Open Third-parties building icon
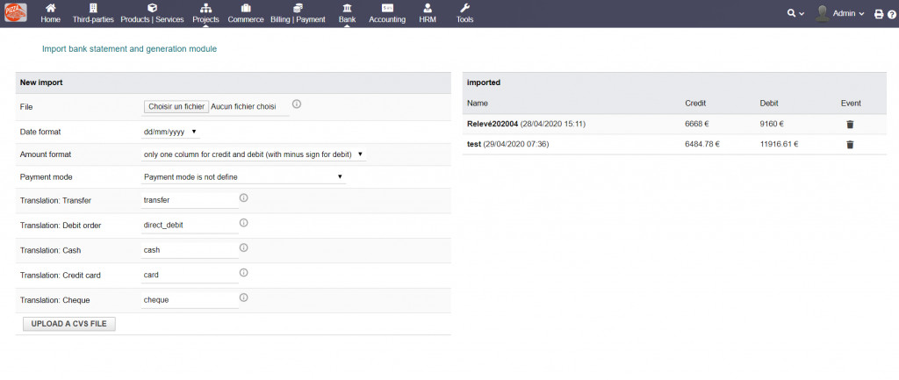This screenshot has height=380, width=899. (x=93, y=8)
